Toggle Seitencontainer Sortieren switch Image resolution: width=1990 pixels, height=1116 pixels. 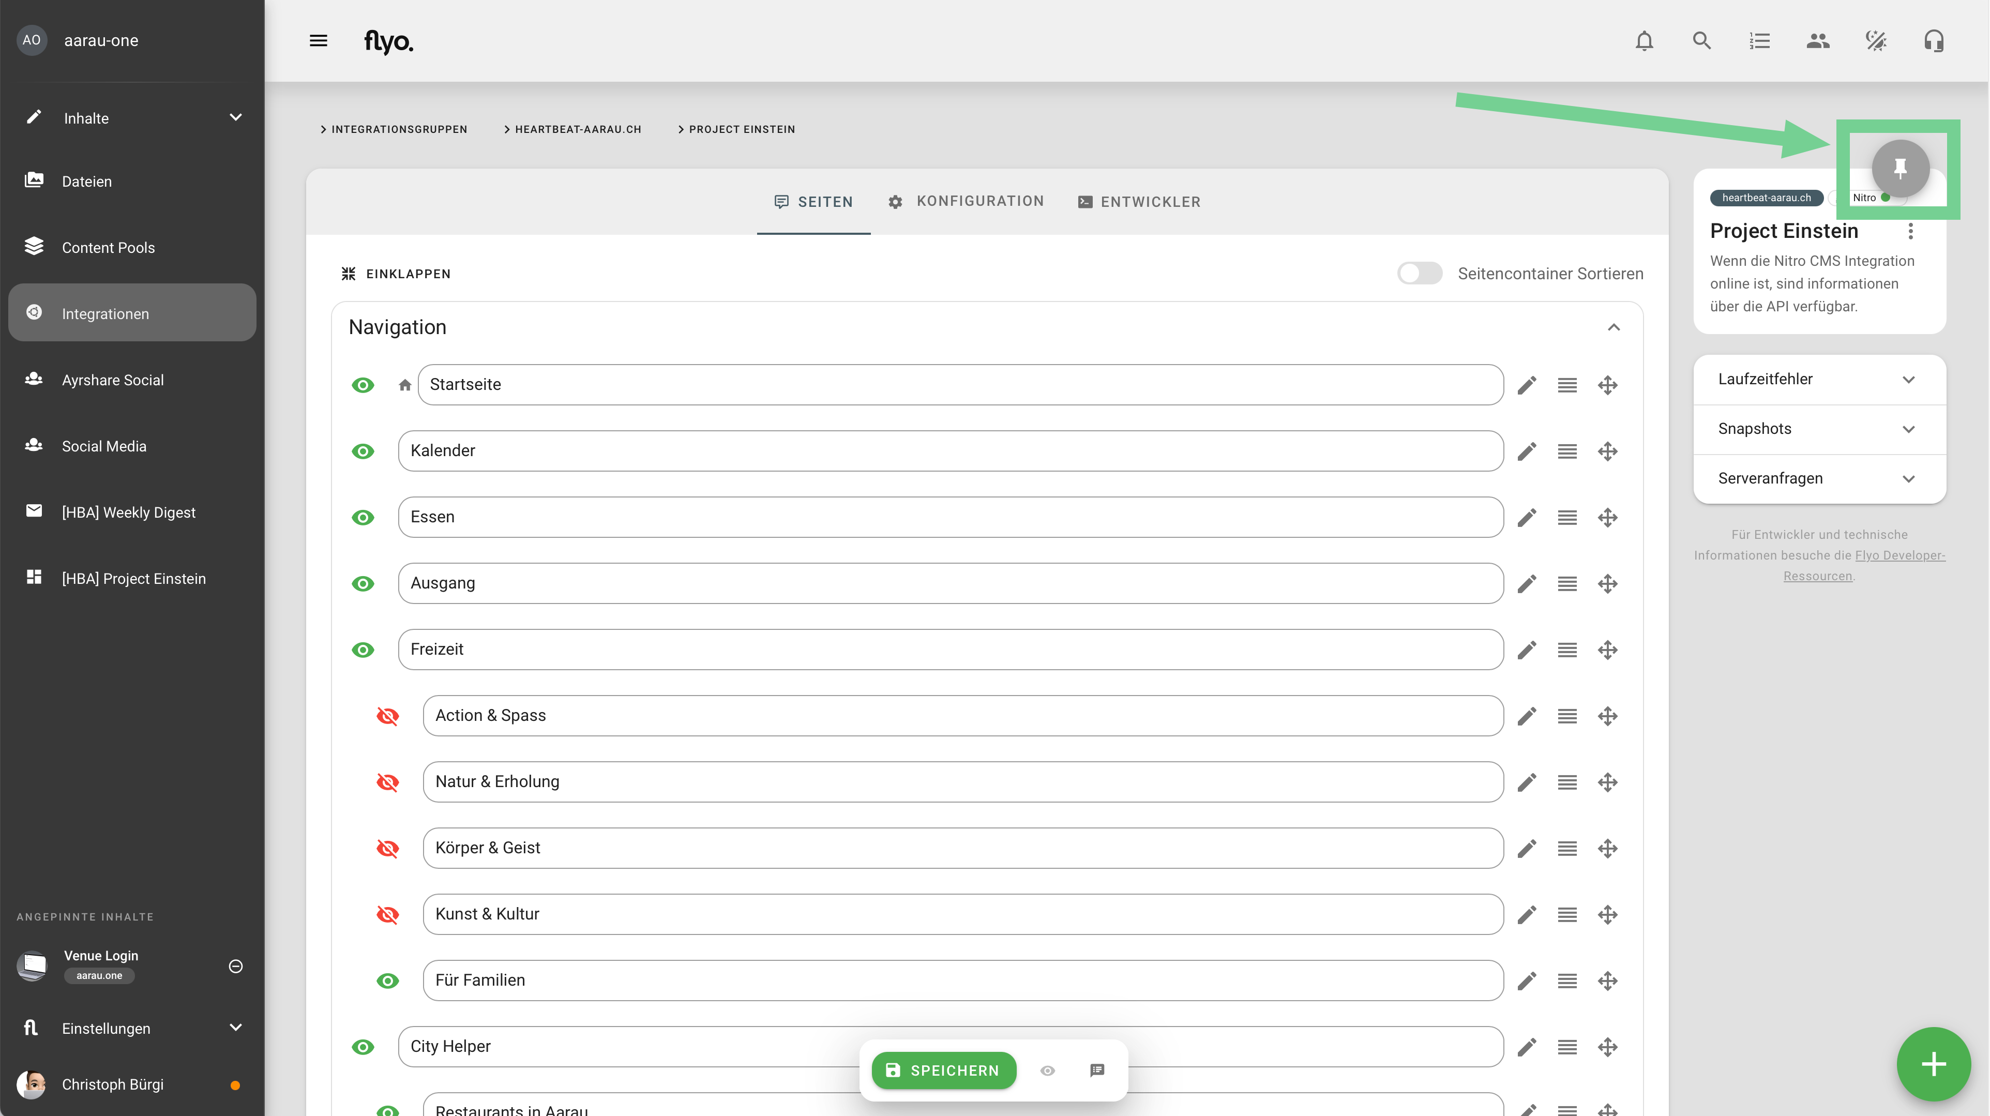click(x=1419, y=274)
